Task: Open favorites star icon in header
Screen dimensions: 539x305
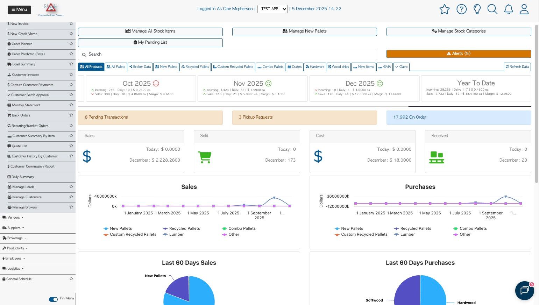Action: click(444, 9)
